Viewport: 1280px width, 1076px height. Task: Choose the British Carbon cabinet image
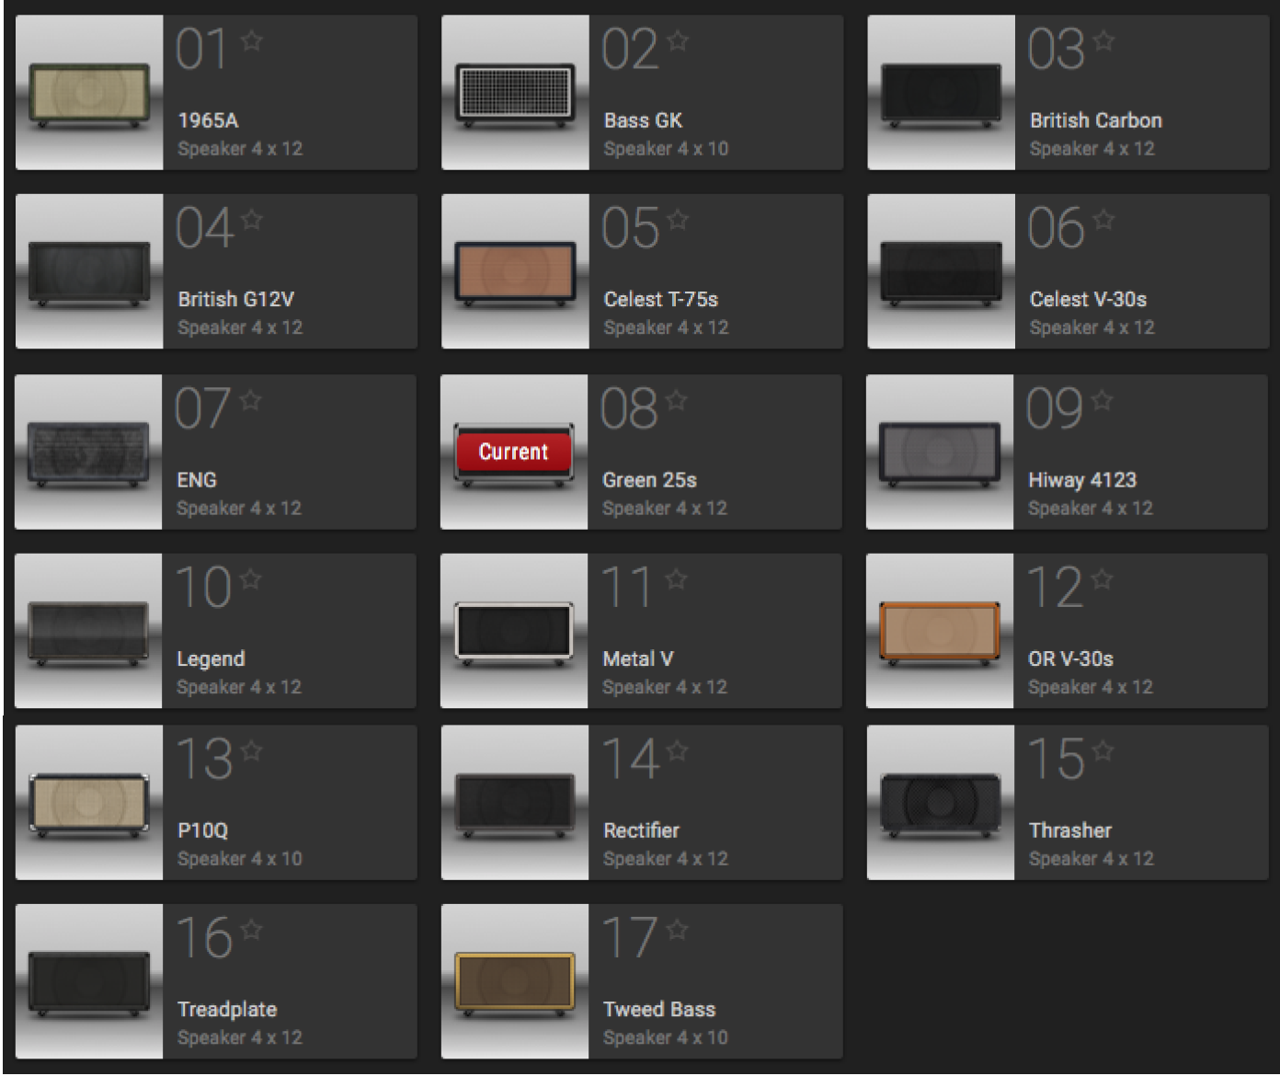941,92
